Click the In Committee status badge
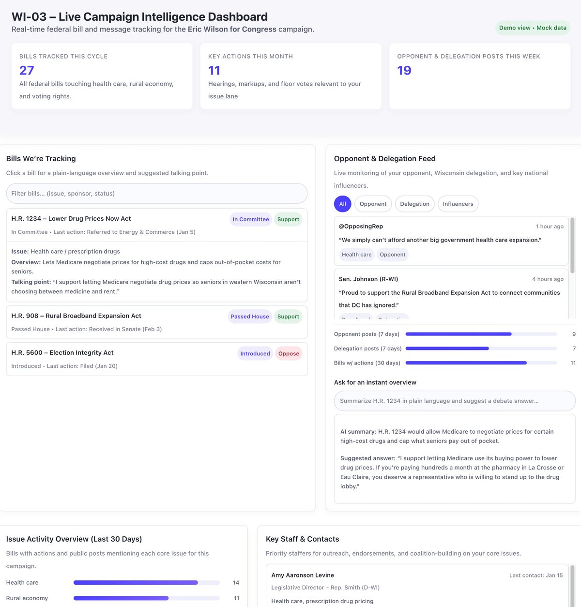The width and height of the screenshot is (581, 607). 251,219
